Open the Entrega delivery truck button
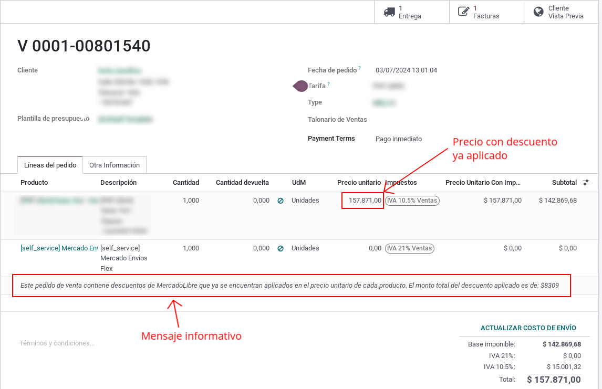This screenshot has height=389, width=602. coord(411,12)
